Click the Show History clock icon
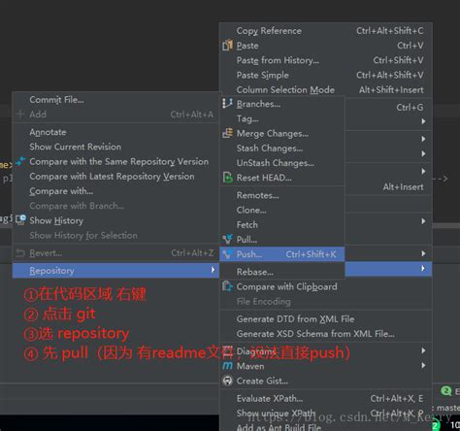The height and width of the screenshot is (431, 460). (21, 220)
